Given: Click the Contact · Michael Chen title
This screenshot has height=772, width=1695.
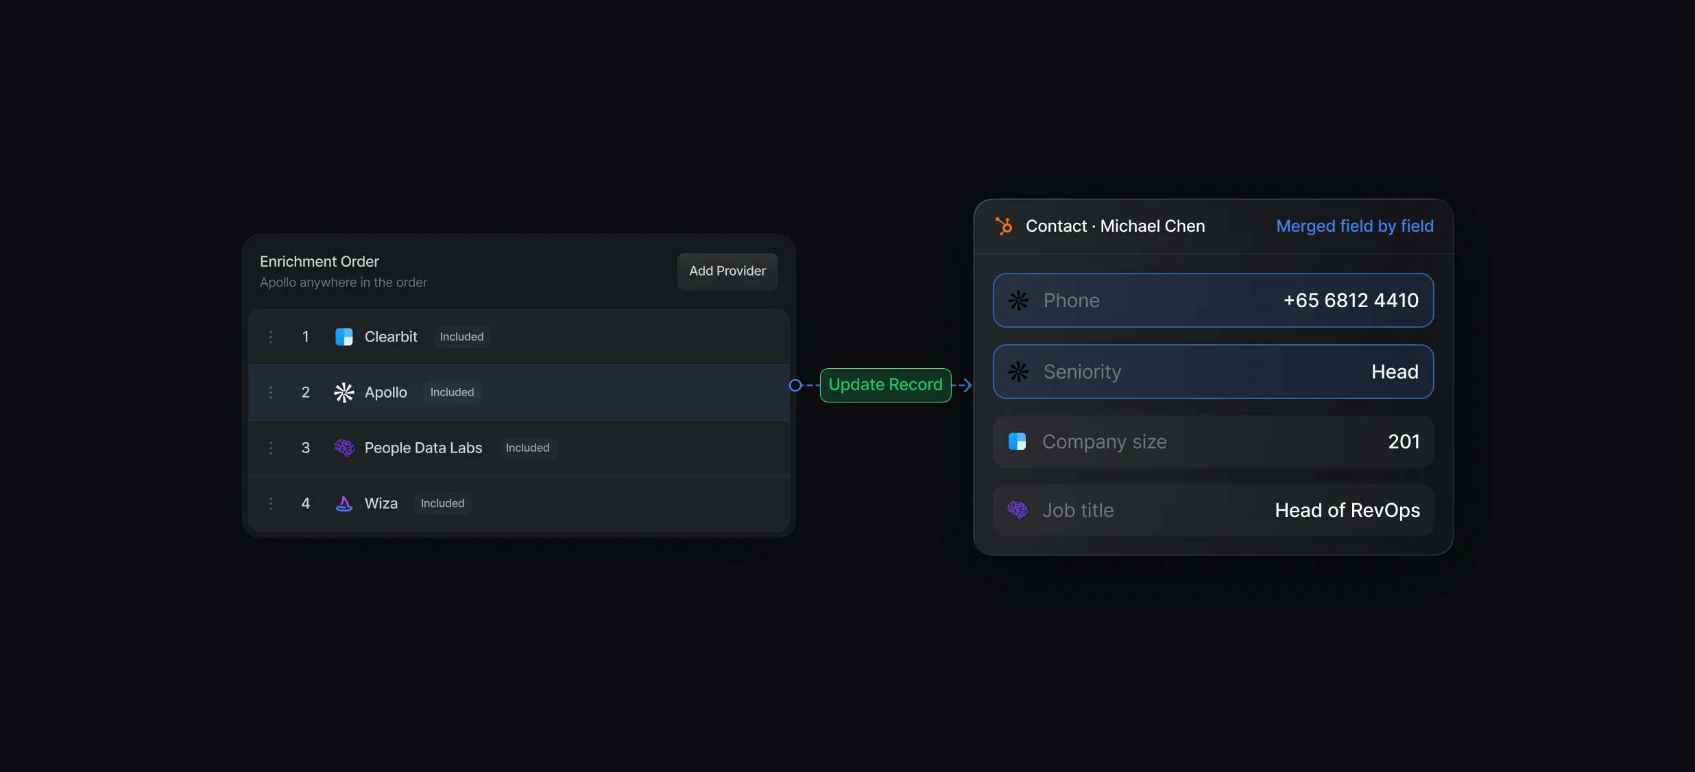Looking at the screenshot, I should click(x=1115, y=226).
